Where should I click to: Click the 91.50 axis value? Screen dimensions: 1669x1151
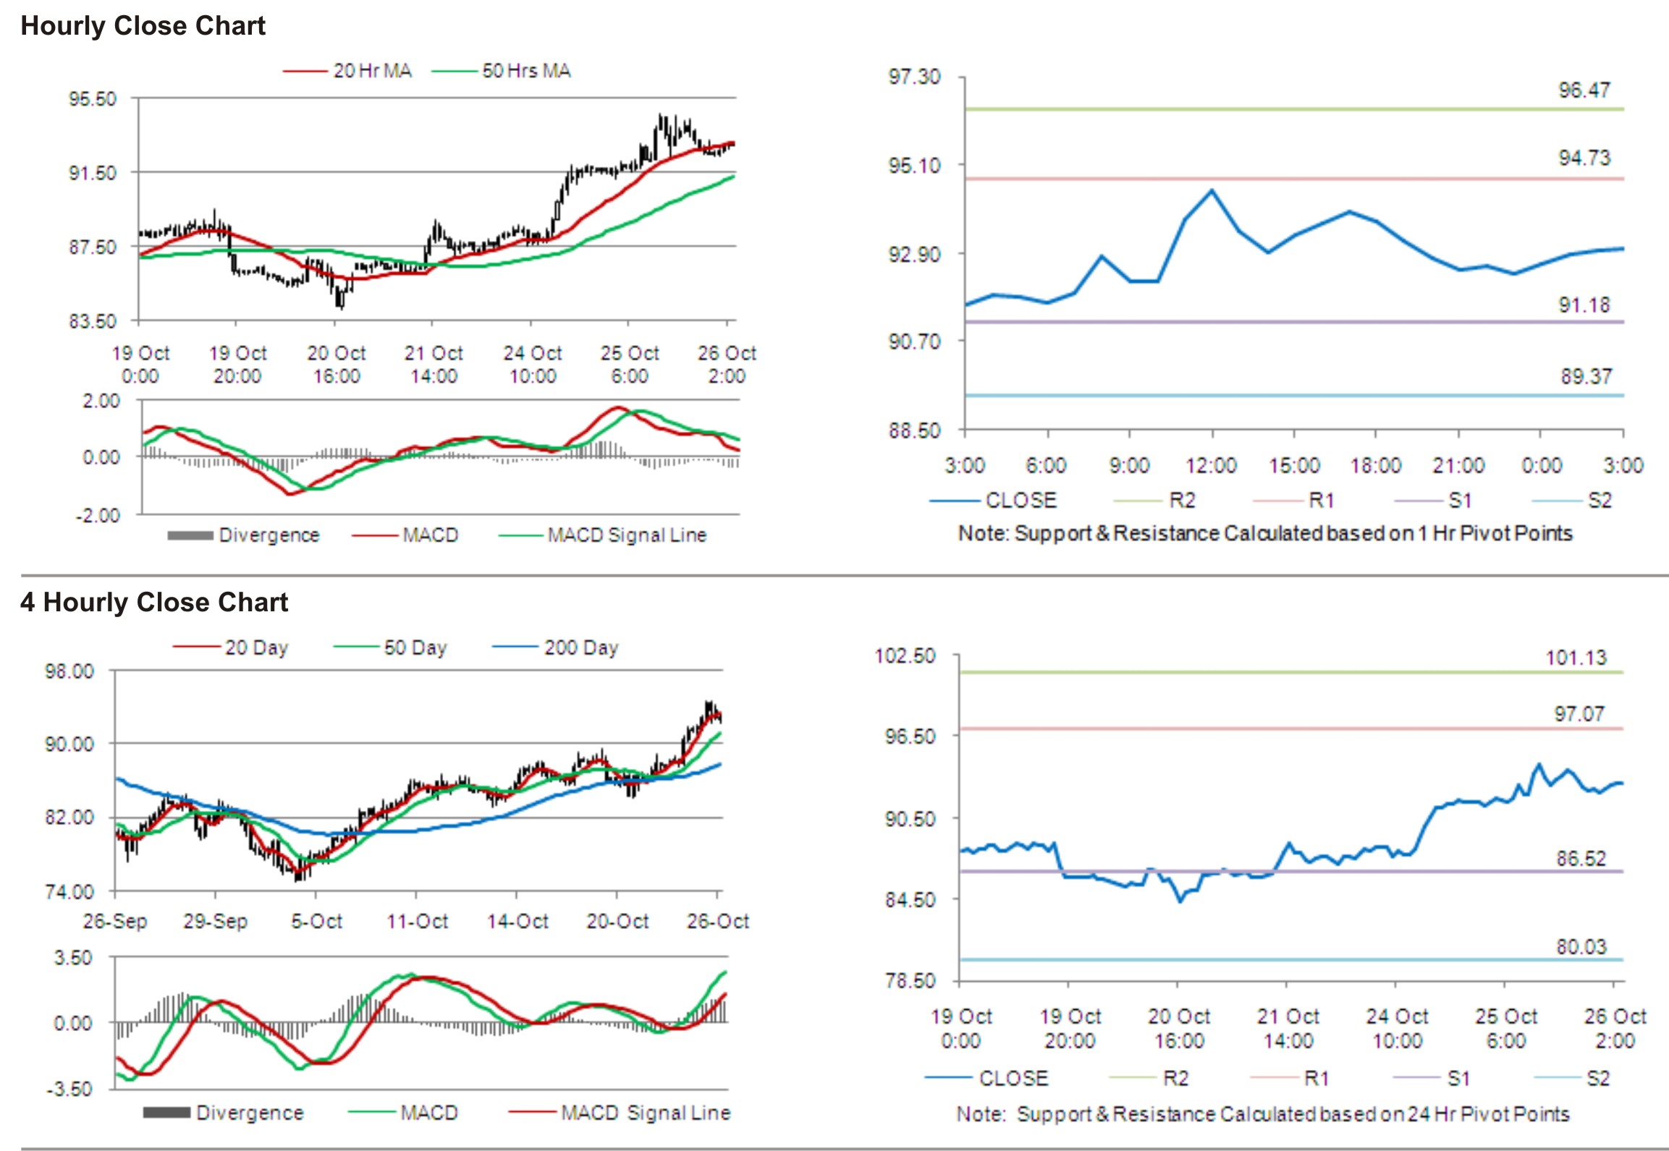click(93, 173)
